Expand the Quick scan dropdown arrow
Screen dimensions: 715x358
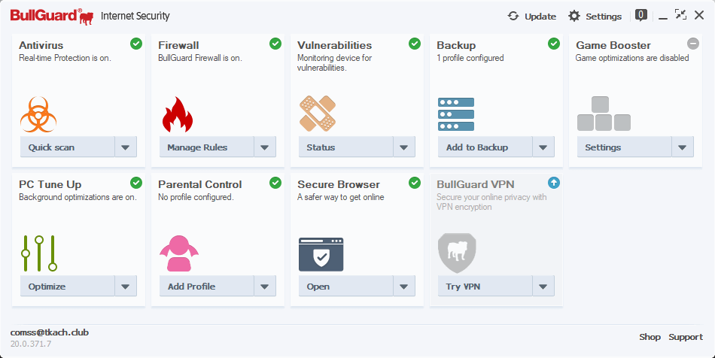(126, 147)
